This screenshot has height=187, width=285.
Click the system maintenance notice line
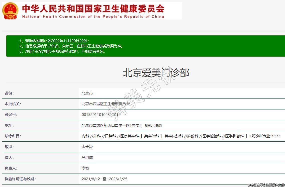tap(62, 51)
